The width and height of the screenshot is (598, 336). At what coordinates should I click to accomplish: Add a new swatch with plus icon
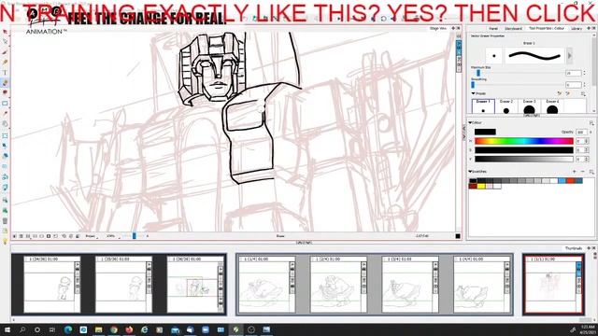575,172
